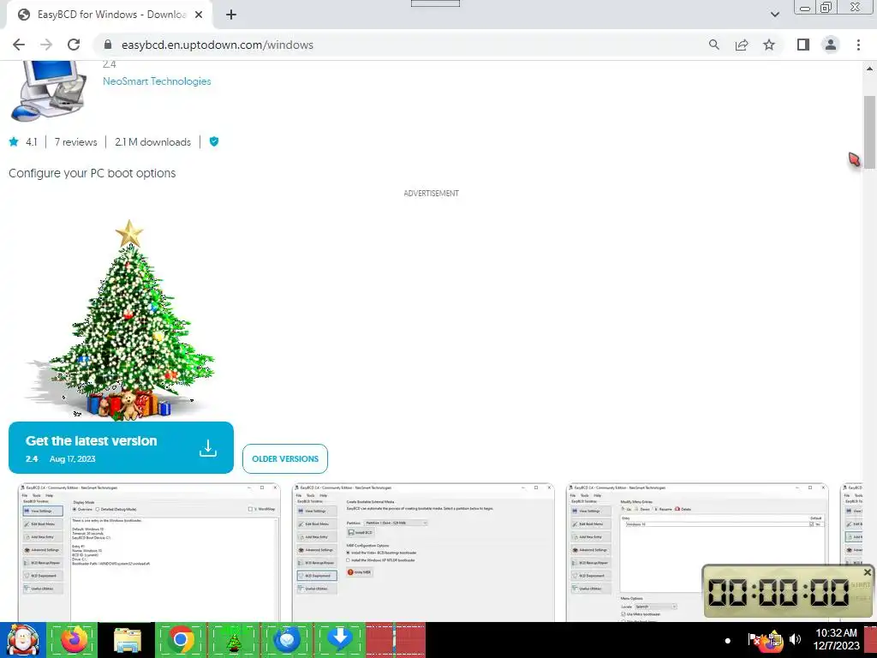Open File Explorer from the taskbar
Screen dimensions: 877x658
click(x=127, y=639)
